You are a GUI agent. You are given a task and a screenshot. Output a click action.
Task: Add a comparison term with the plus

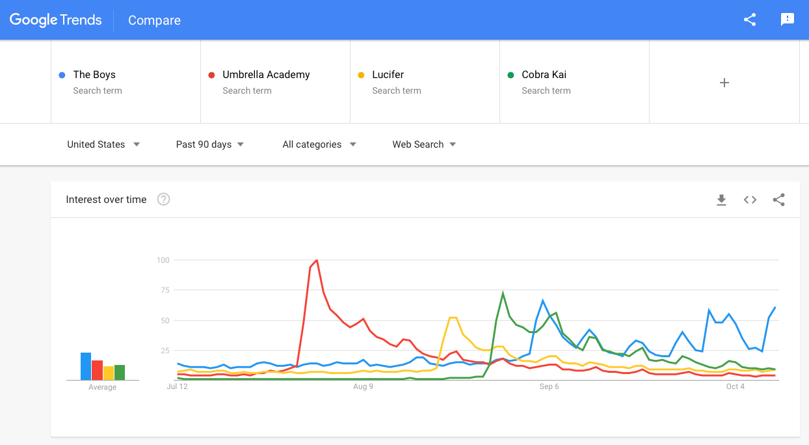[x=724, y=83]
